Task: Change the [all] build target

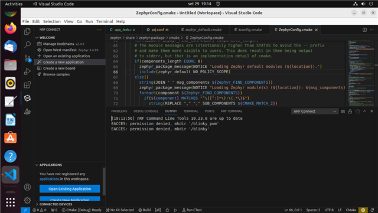Action: pyautogui.click(x=158, y=210)
